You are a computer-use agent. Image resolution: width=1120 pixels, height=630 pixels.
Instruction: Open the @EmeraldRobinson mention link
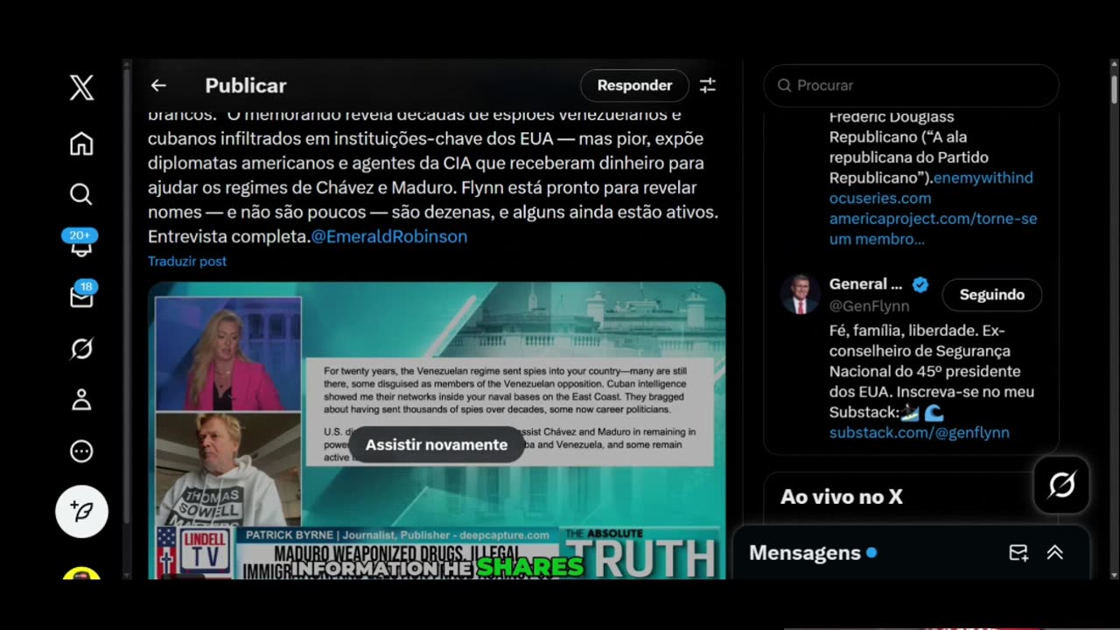click(x=389, y=236)
